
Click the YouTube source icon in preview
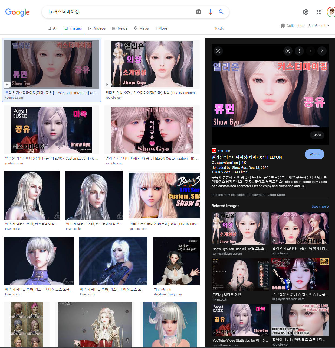coord(214,151)
